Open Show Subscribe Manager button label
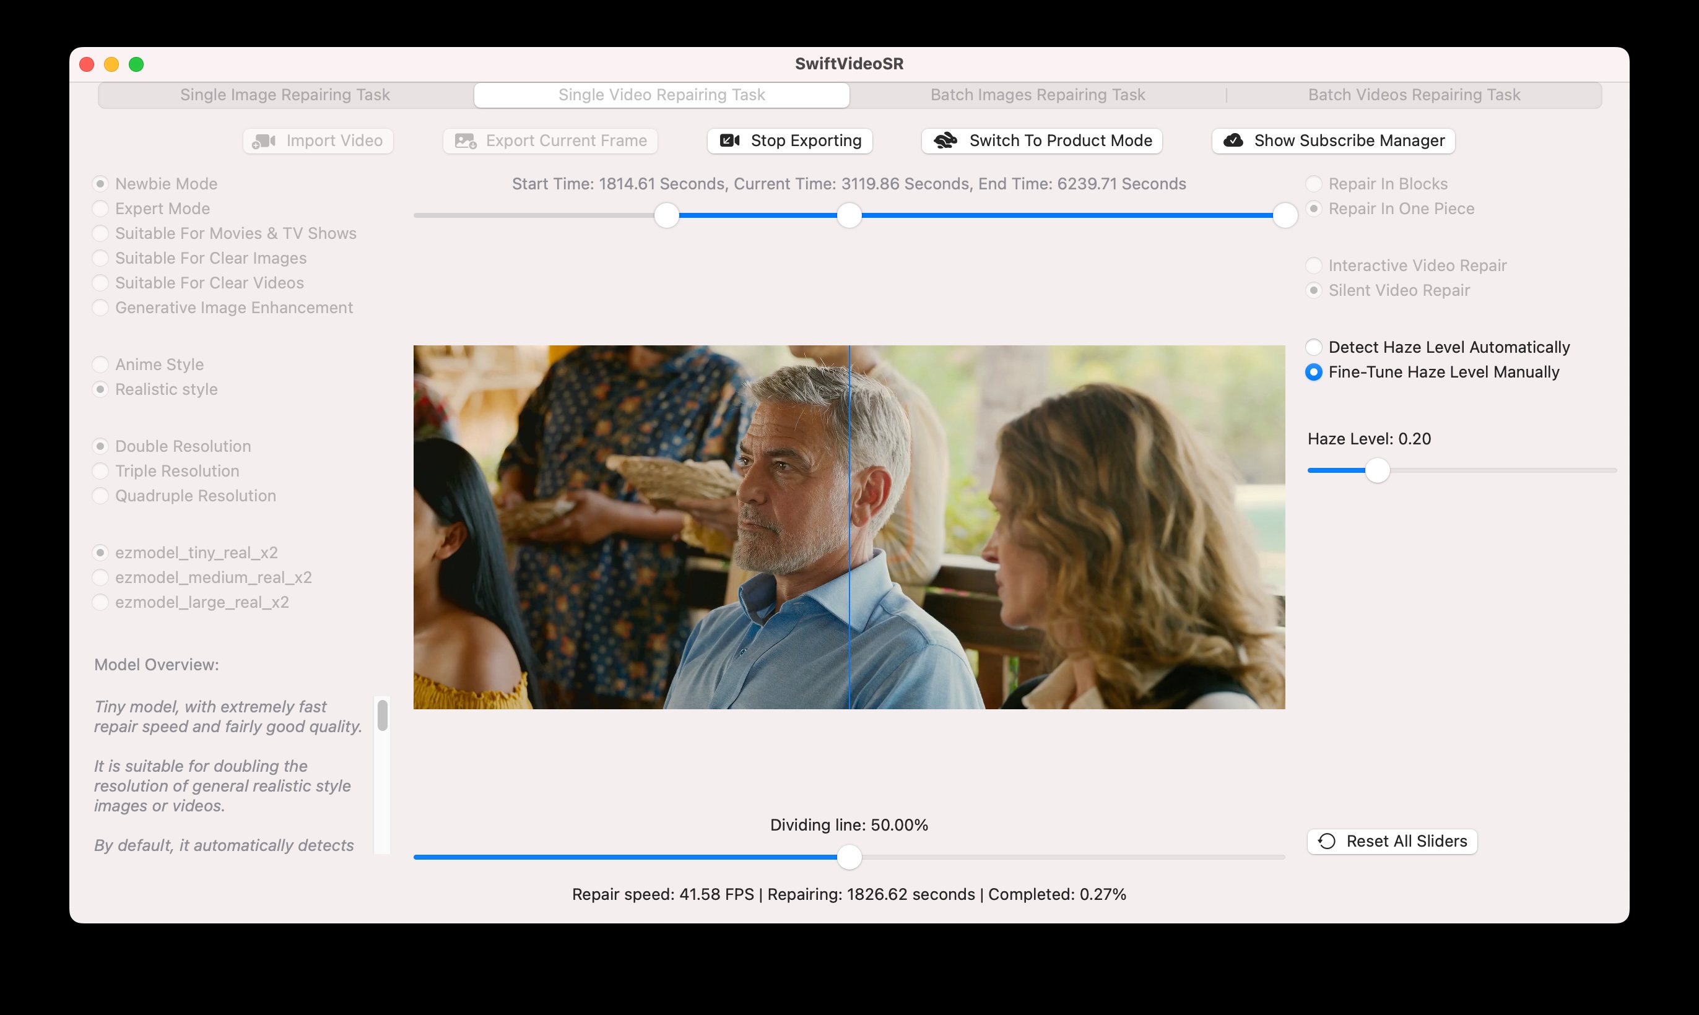The width and height of the screenshot is (1699, 1015). pos(1349,141)
